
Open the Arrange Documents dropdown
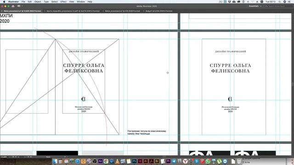[x=20, y=6]
